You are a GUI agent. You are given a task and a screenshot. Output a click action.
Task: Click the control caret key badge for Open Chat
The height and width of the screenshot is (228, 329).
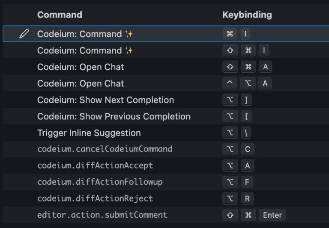230,83
